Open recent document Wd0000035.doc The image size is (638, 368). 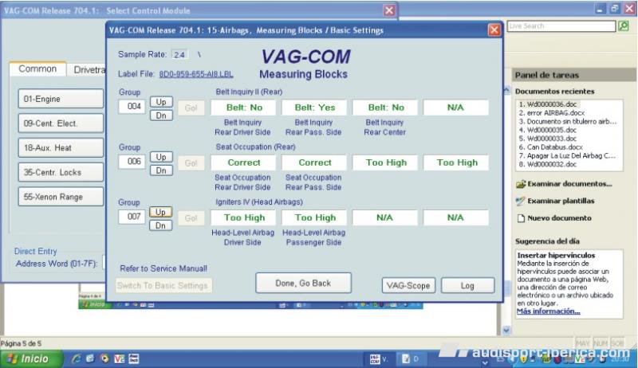tap(548, 130)
